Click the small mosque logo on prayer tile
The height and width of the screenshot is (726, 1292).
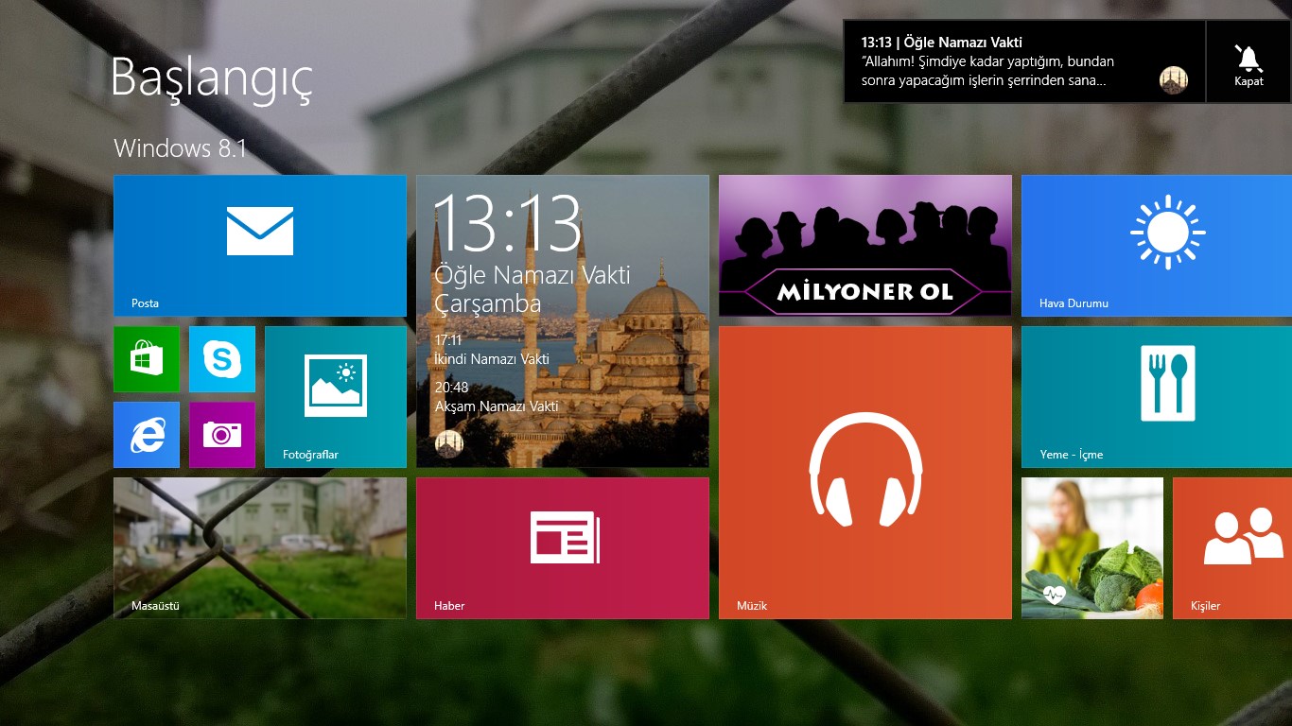coord(448,443)
